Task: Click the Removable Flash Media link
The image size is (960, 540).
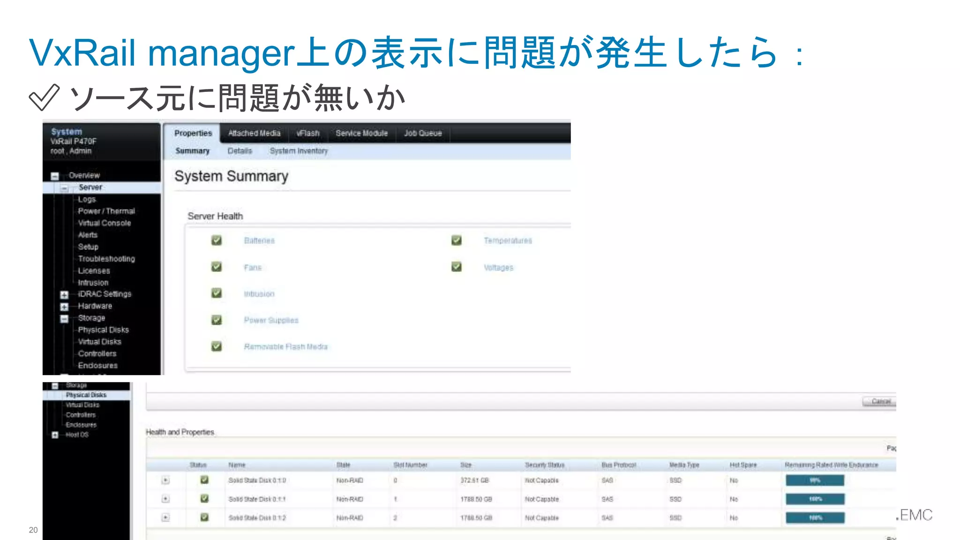Action: [x=285, y=346]
